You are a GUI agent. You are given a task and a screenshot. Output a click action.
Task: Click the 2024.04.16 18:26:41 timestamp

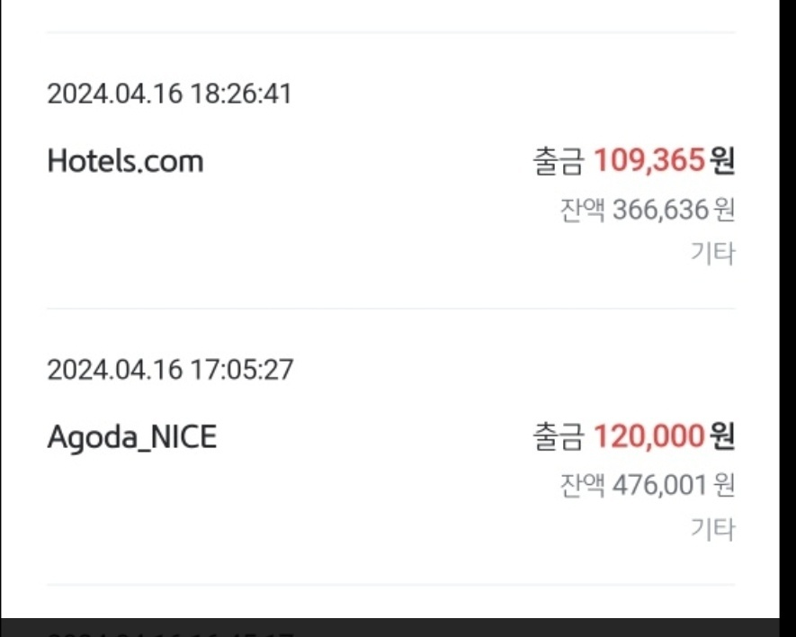coord(169,94)
